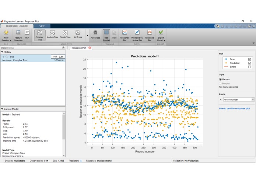Switch to the VIEW tab

[x=42, y=26]
